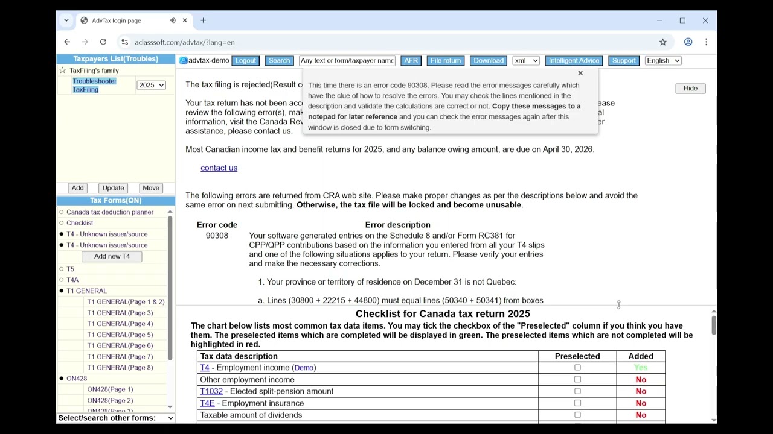Open T1 GENERAL(Page 3) form
Viewport: 773px width, 434px height.
pos(120,313)
